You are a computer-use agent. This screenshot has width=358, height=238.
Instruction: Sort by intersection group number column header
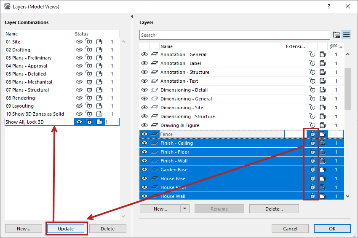(x=336, y=46)
